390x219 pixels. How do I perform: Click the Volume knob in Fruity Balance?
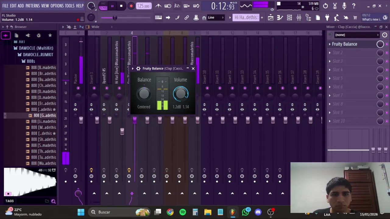[x=181, y=94]
